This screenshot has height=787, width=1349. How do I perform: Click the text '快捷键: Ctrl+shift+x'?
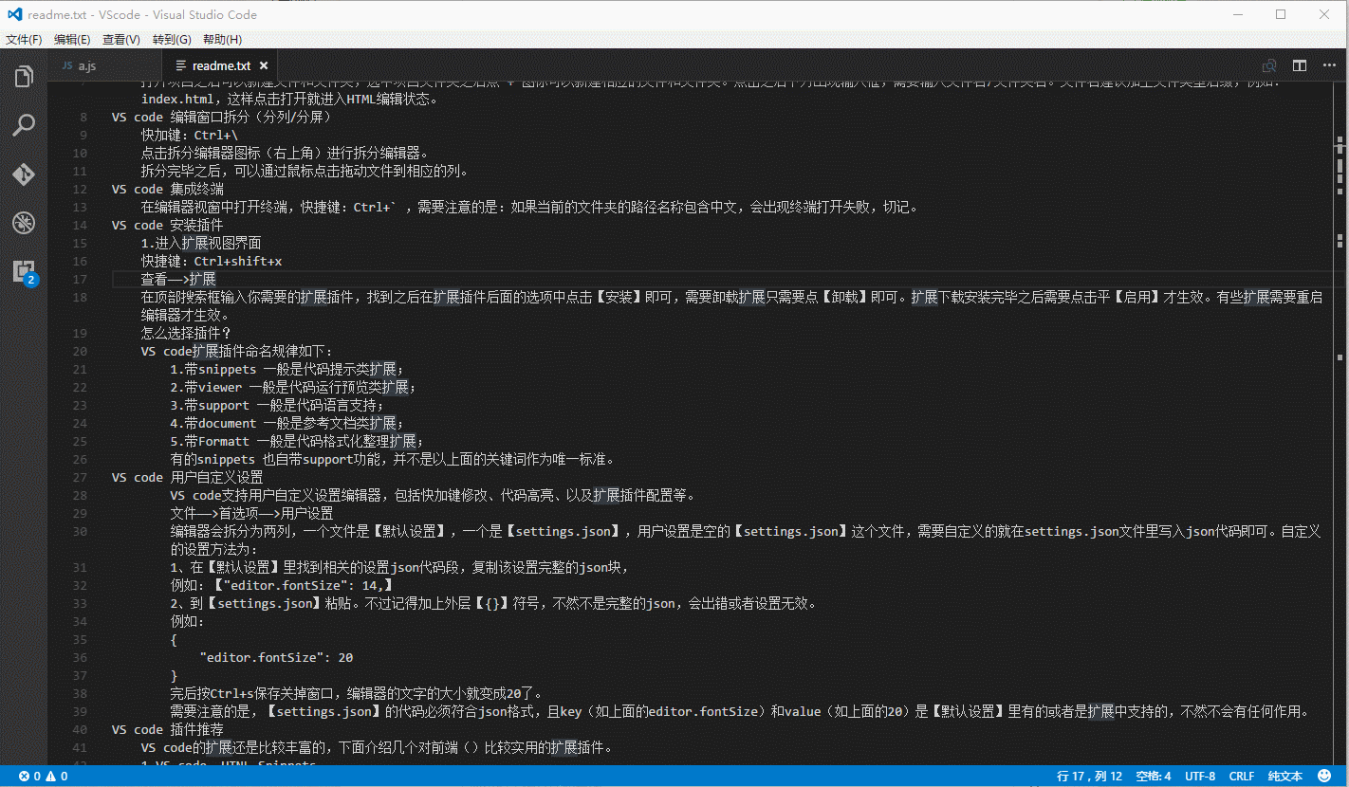(x=212, y=262)
